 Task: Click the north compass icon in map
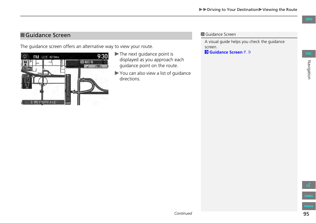click(x=25, y=63)
